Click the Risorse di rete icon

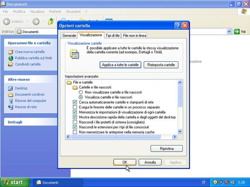tap(11, 107)
